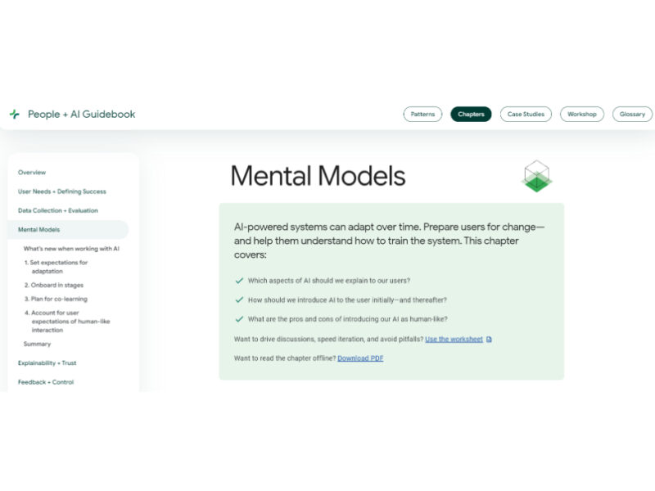Jump to What's new when working with AI
655x491 pixels.
coord(71,248)
